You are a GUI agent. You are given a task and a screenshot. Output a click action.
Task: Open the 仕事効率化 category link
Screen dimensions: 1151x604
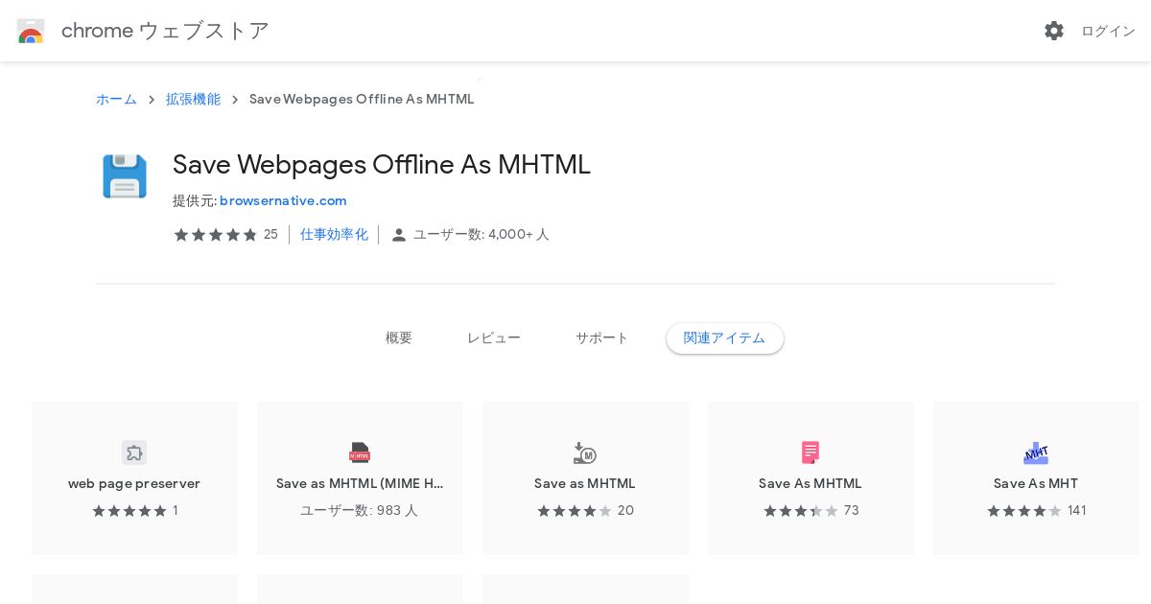click(334, 235)
